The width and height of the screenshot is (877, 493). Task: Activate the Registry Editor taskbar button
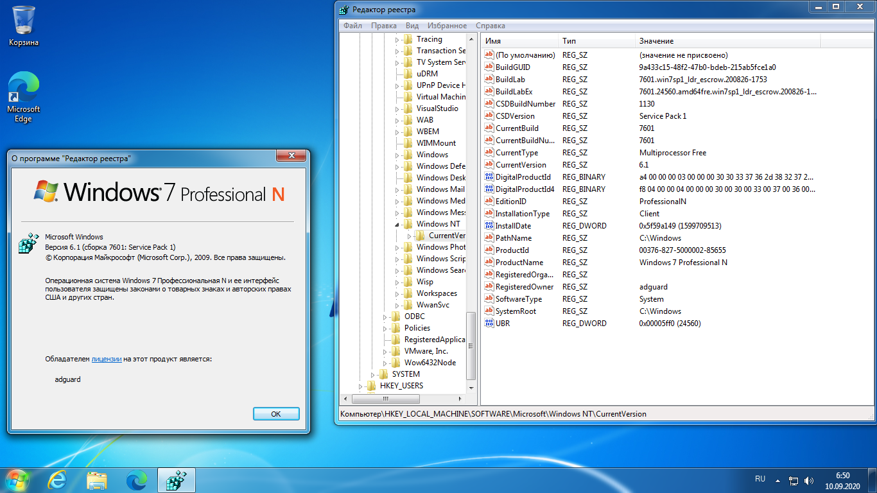click(x=176, y=480)
